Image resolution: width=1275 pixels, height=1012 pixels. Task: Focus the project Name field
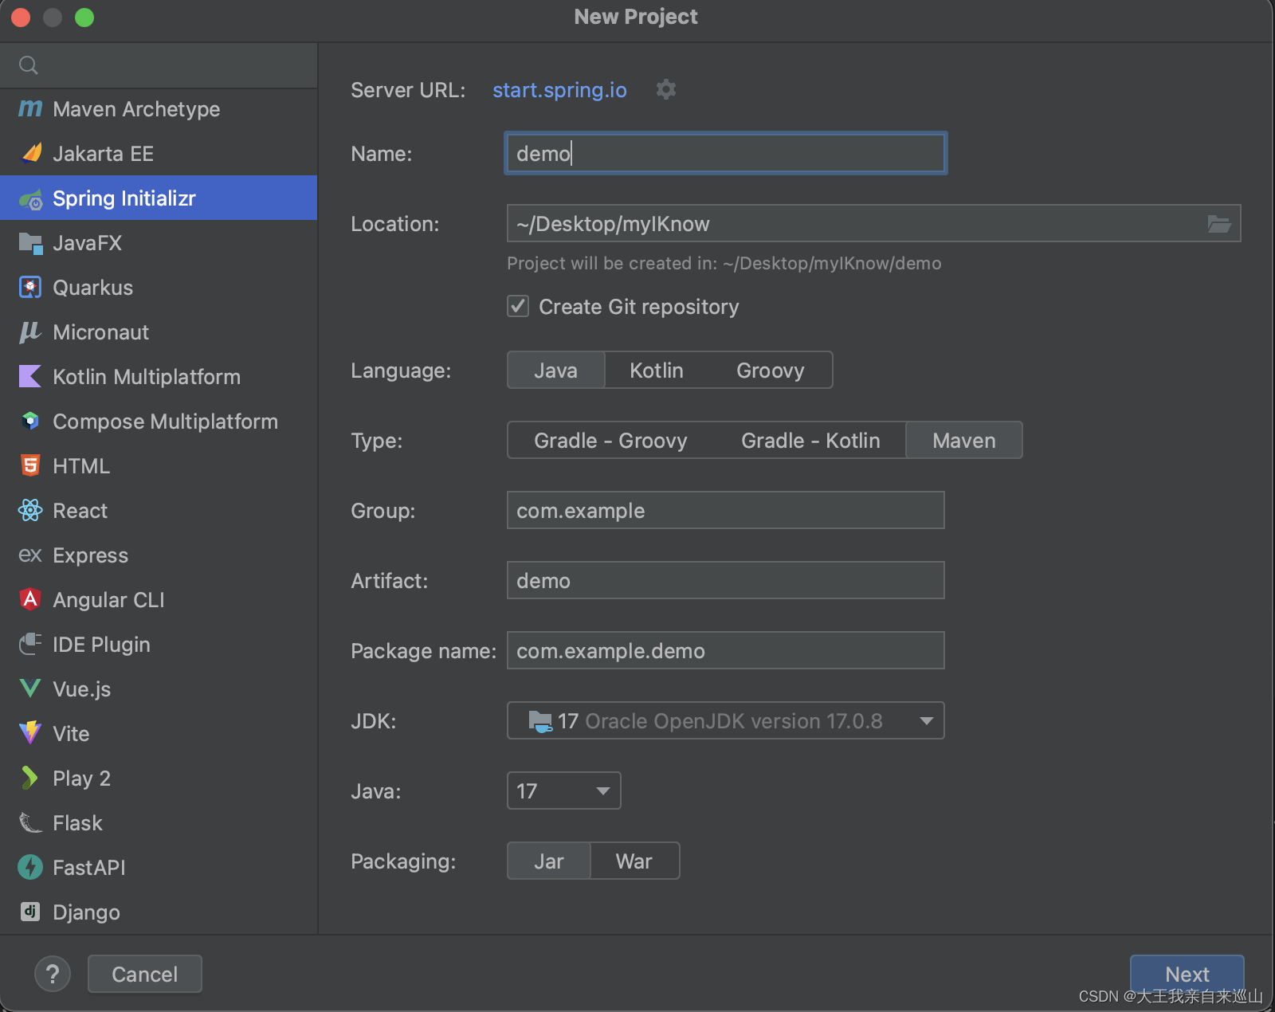[725, 153]
